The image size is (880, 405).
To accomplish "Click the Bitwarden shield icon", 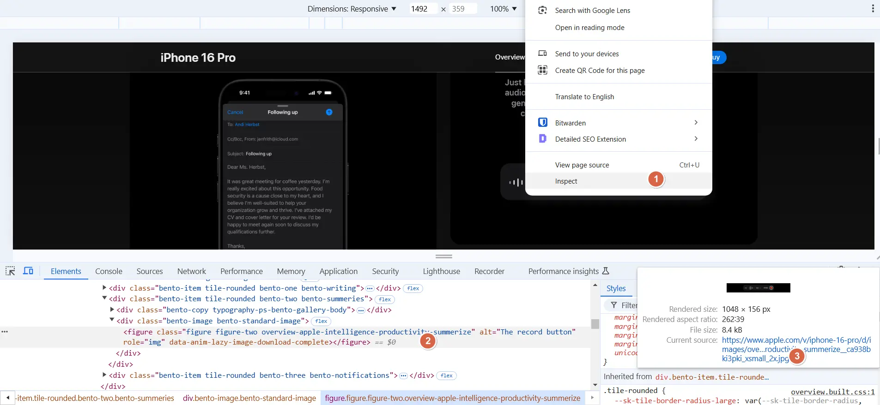I will point(543,123).
